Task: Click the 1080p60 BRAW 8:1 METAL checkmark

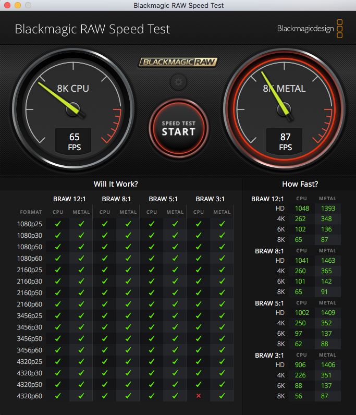Action: (128, 258)
